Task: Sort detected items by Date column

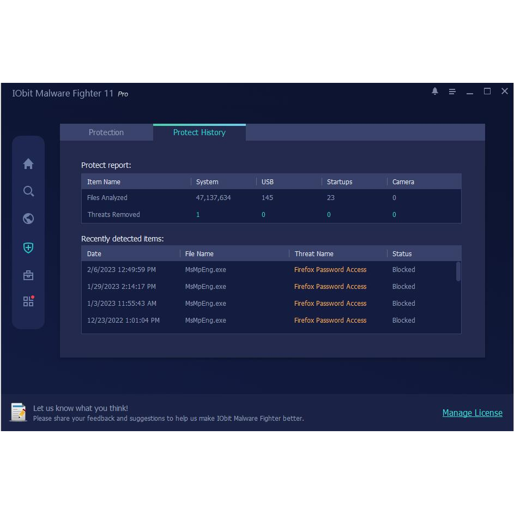Action: click(94, 253)
